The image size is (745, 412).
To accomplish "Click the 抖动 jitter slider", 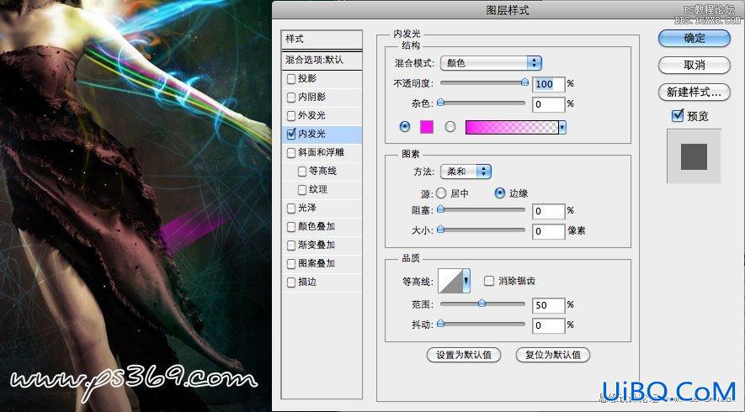I will (482, 324).
